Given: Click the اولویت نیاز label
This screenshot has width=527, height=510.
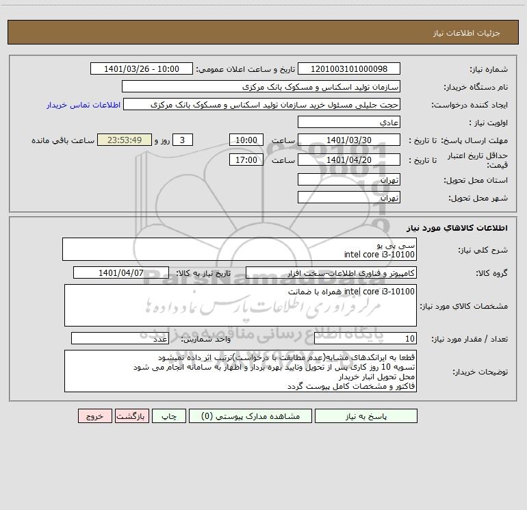Looking at the screenshot, I should (489, 123).
